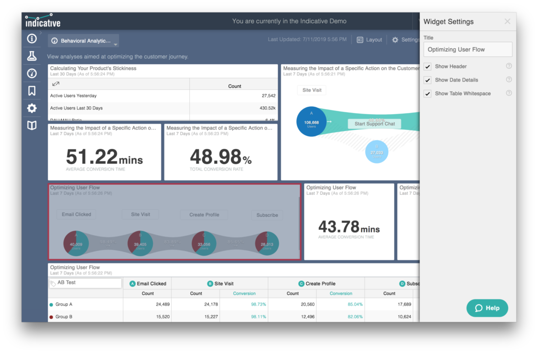Click the funnel node showing 33,056 users
Image resolution: width=538 pixels, height=353 pixels.
[204, 244]
